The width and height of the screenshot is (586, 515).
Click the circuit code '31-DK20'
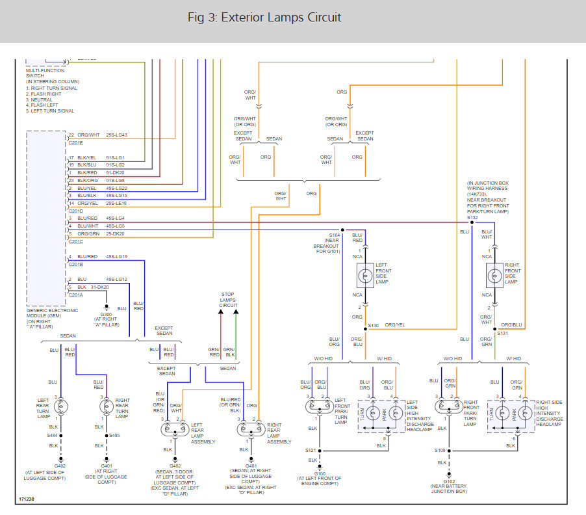pos(100,287)
